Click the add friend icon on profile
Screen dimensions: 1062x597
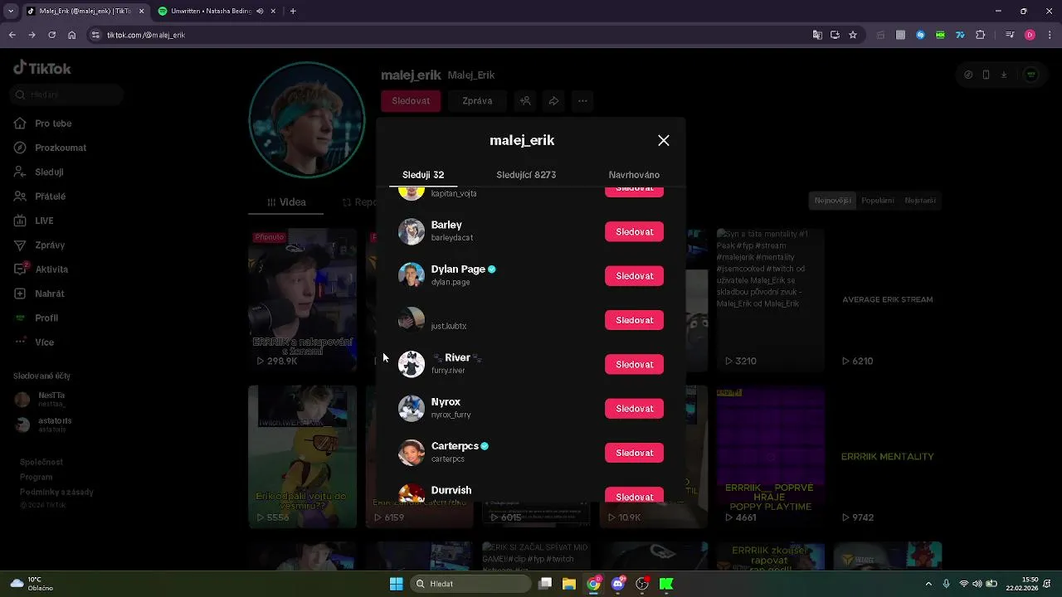click(524, 101)
